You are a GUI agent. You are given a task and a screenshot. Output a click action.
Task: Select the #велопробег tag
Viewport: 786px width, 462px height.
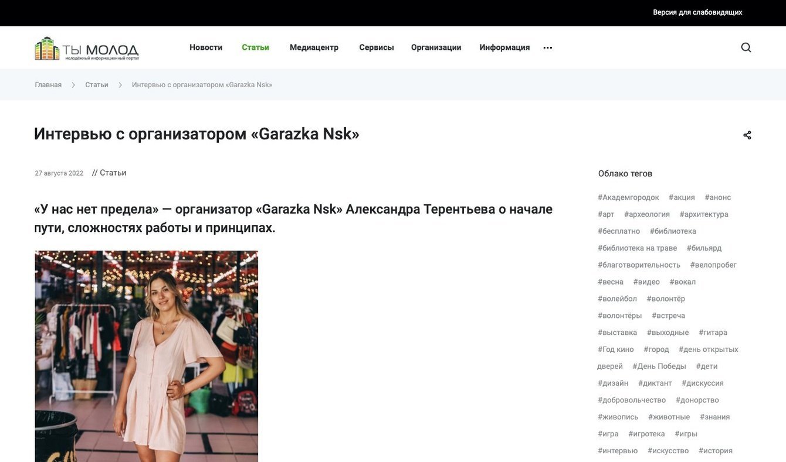(713, 265)
